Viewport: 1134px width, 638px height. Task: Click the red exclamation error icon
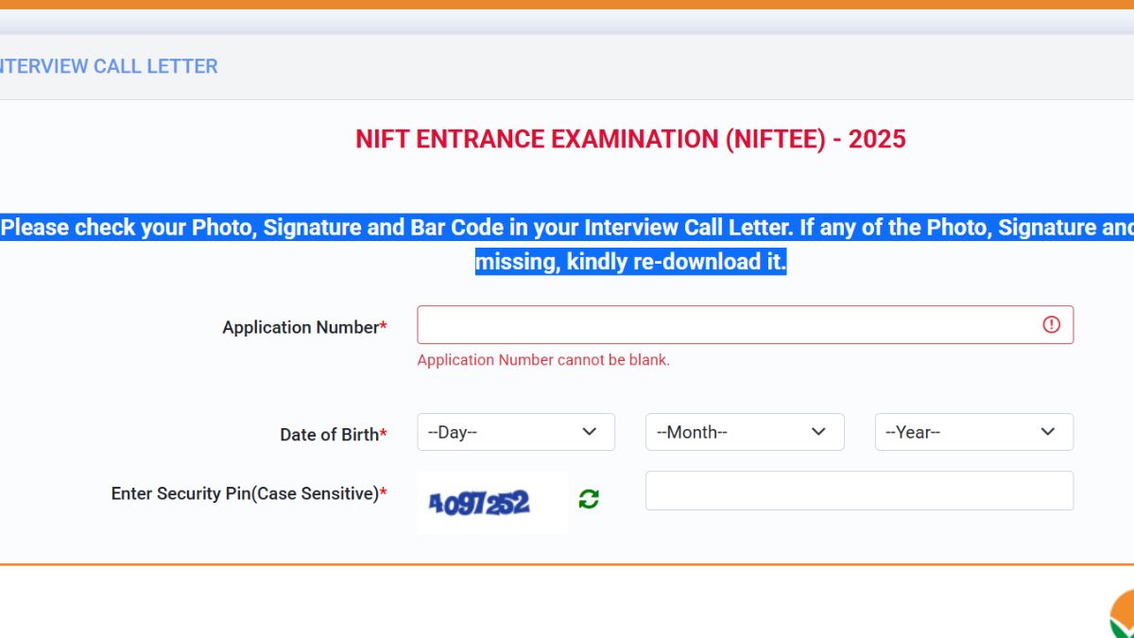click(x=1052, y=324)
